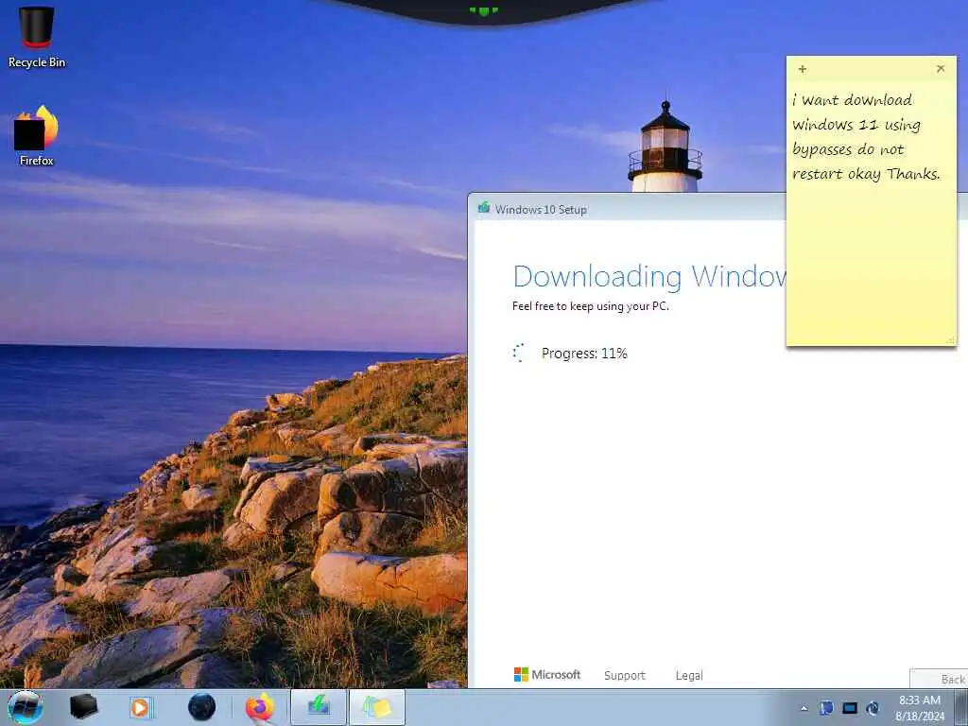
Task: Open the Support link in Setup
Action: pyautogui.click(x=624, y=675)
